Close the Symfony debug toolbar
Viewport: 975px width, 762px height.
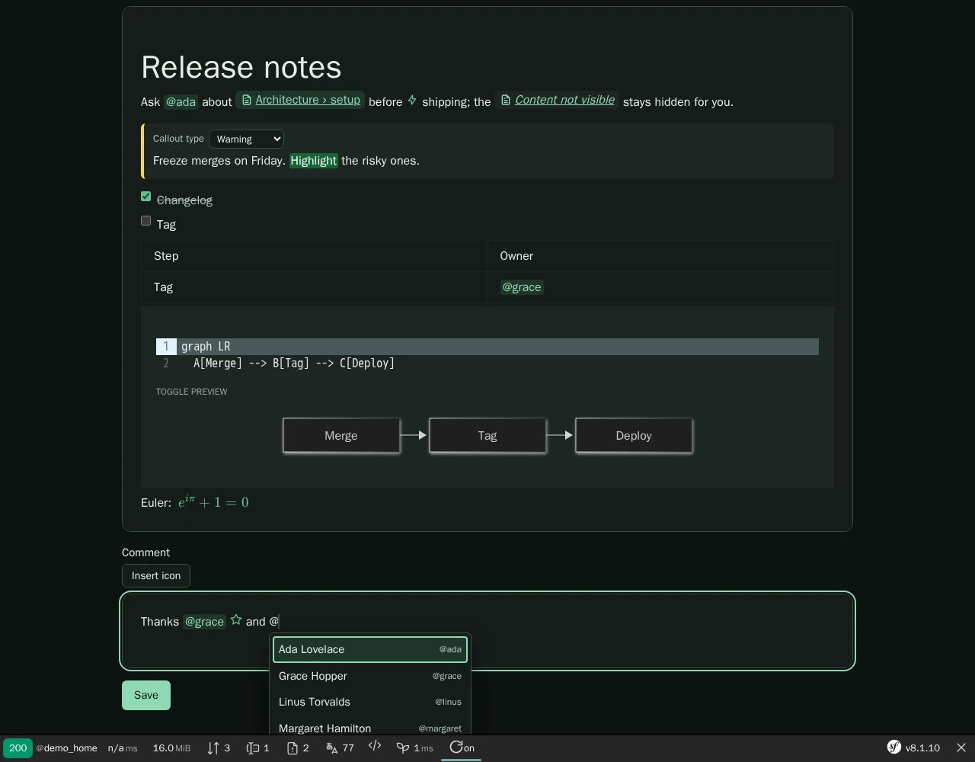[x=961, y=748]
